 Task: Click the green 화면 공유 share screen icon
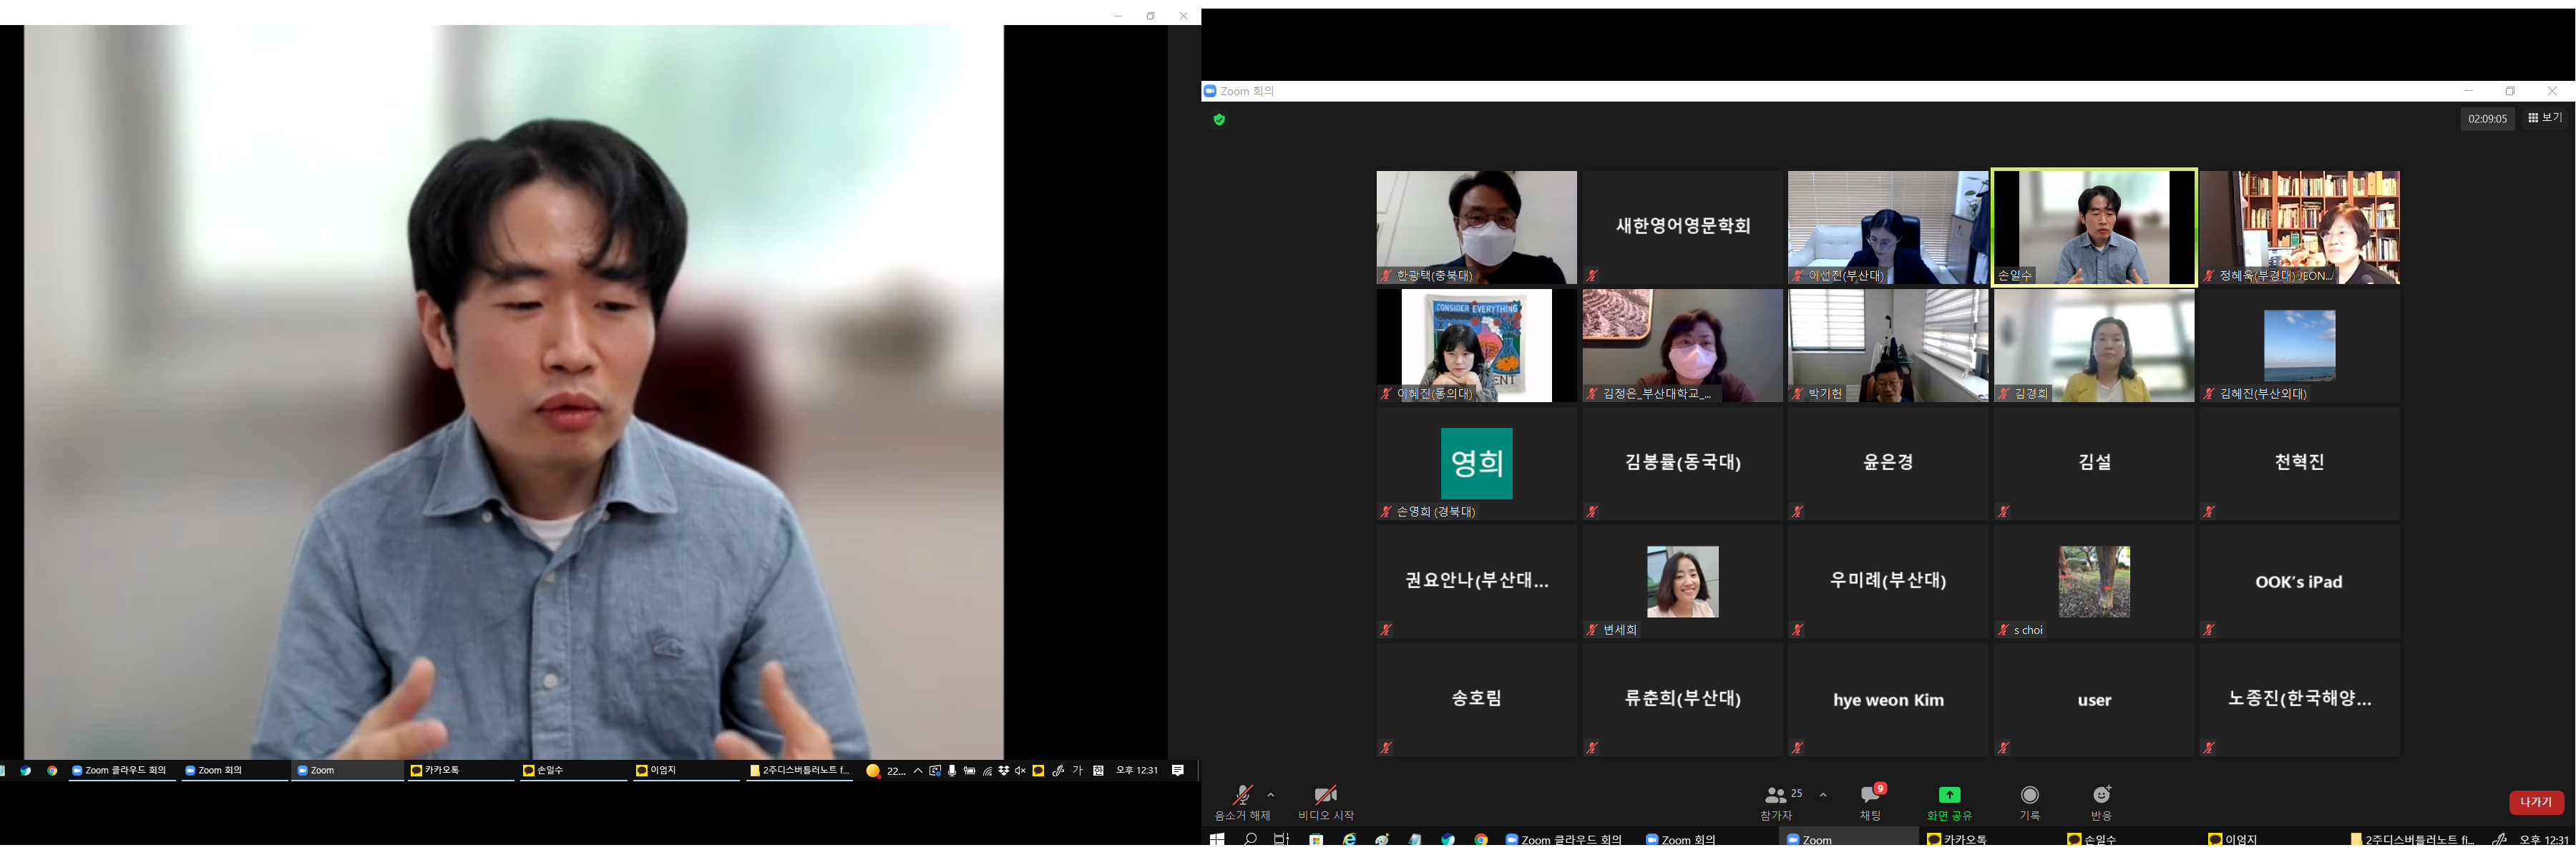(x=1949, y=795)
